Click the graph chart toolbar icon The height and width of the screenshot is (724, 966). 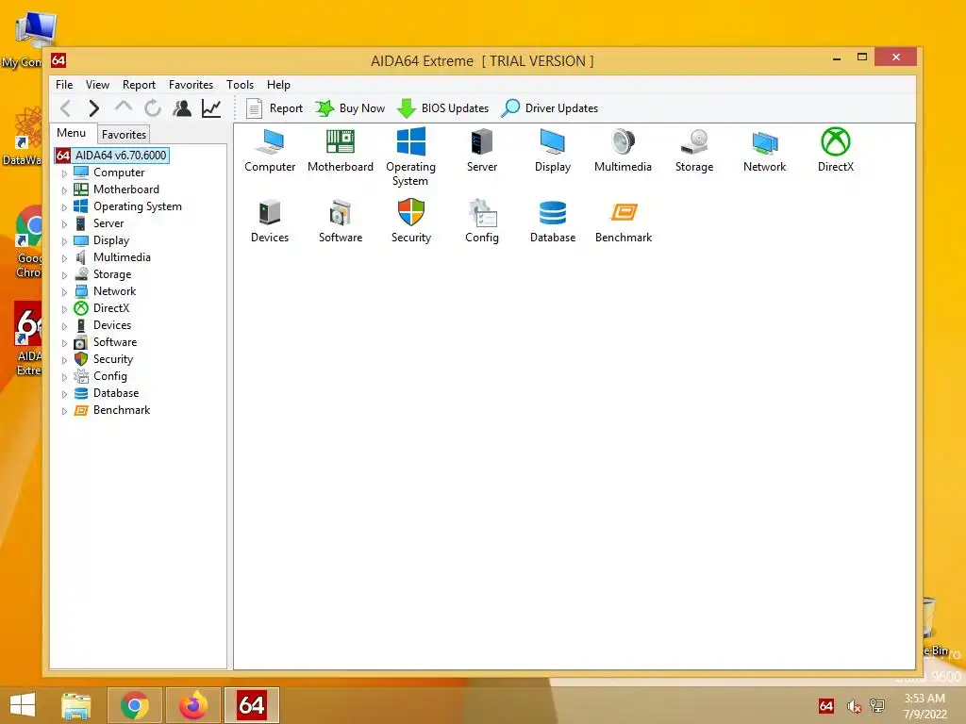(211, 108)
